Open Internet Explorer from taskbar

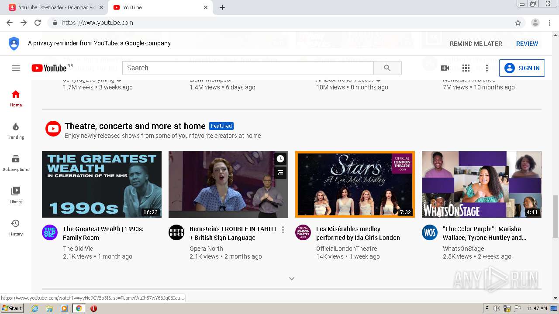[x=35, y=308]
